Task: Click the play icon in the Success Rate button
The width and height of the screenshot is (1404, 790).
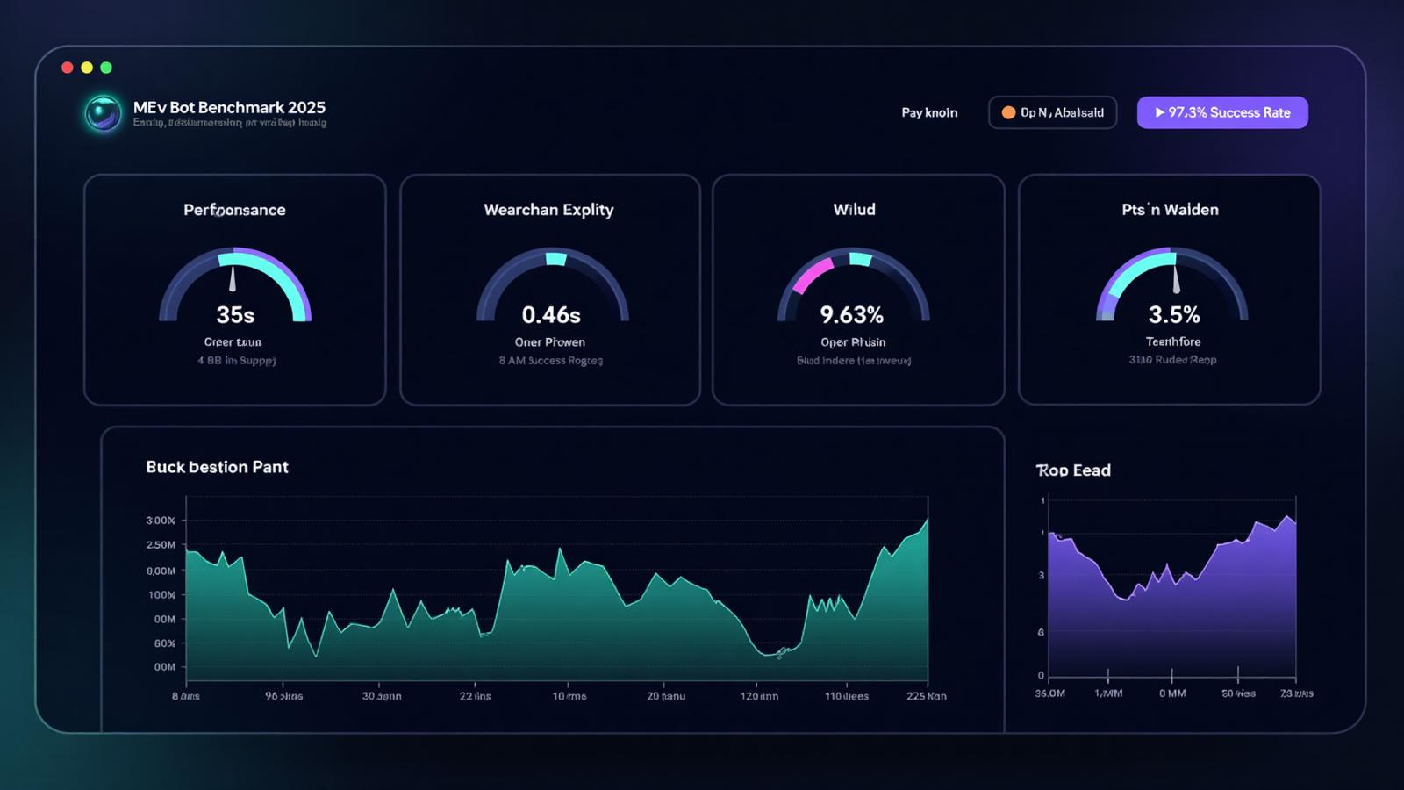Action: (x=1162, y=112)
